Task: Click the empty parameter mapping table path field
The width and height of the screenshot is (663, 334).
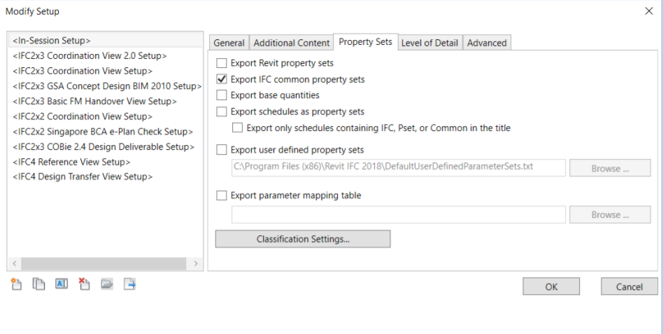Action: coord(399,215)
